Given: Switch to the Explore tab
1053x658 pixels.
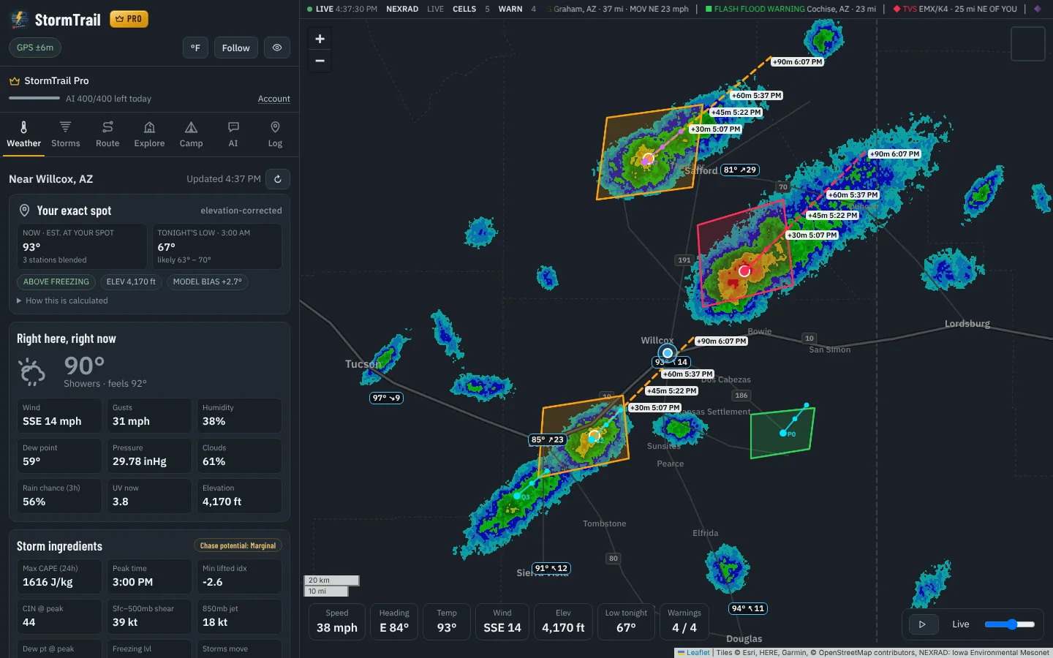Looking at the screenshot, I should (x=149, y=135).
